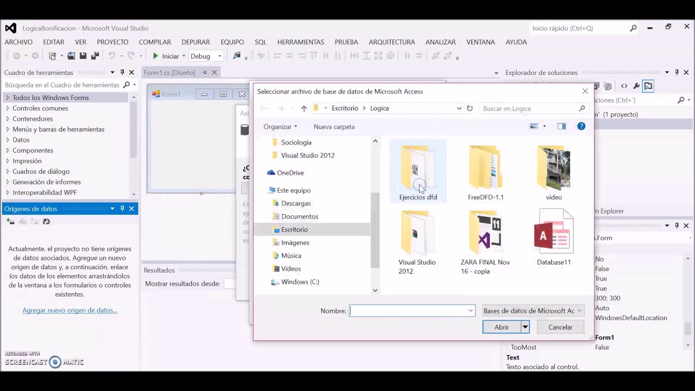The width and height of the screenshot is (695, 391).
Task: Click the help question mark icon in dialog
Action: coord(581,127)
